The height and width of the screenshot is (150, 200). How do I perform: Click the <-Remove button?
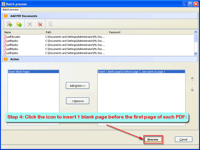pyautogui.click(x=77, y=101)
